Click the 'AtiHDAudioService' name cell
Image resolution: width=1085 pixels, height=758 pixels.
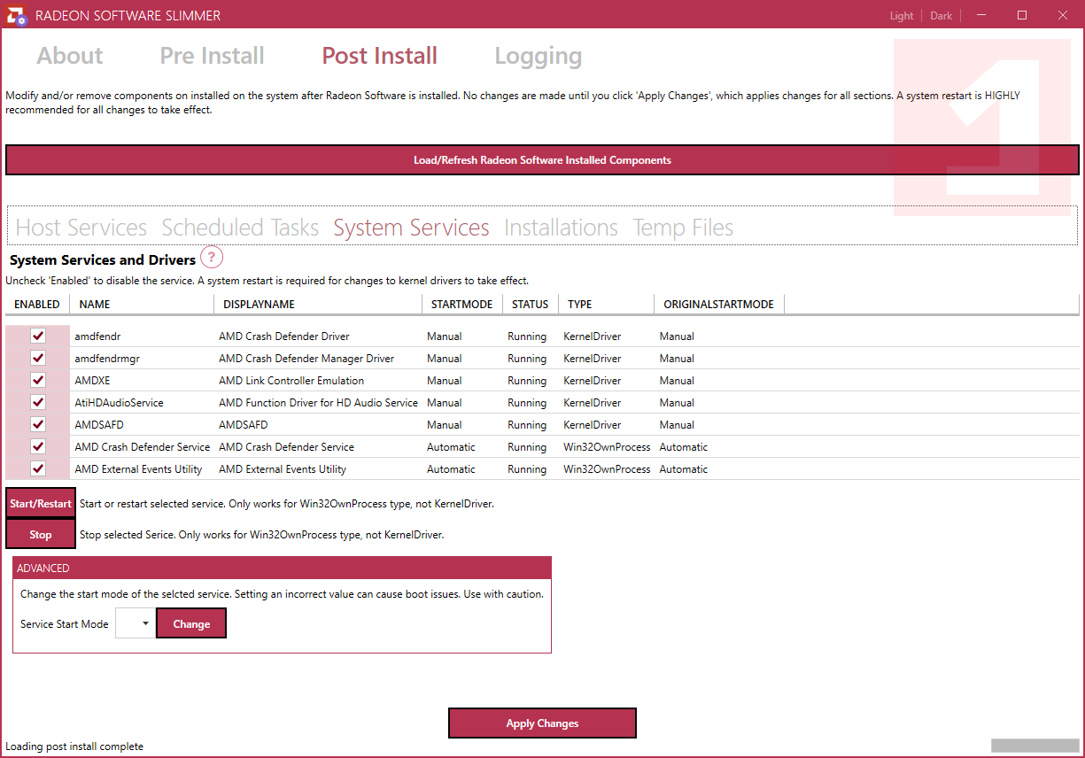point(119,403)
